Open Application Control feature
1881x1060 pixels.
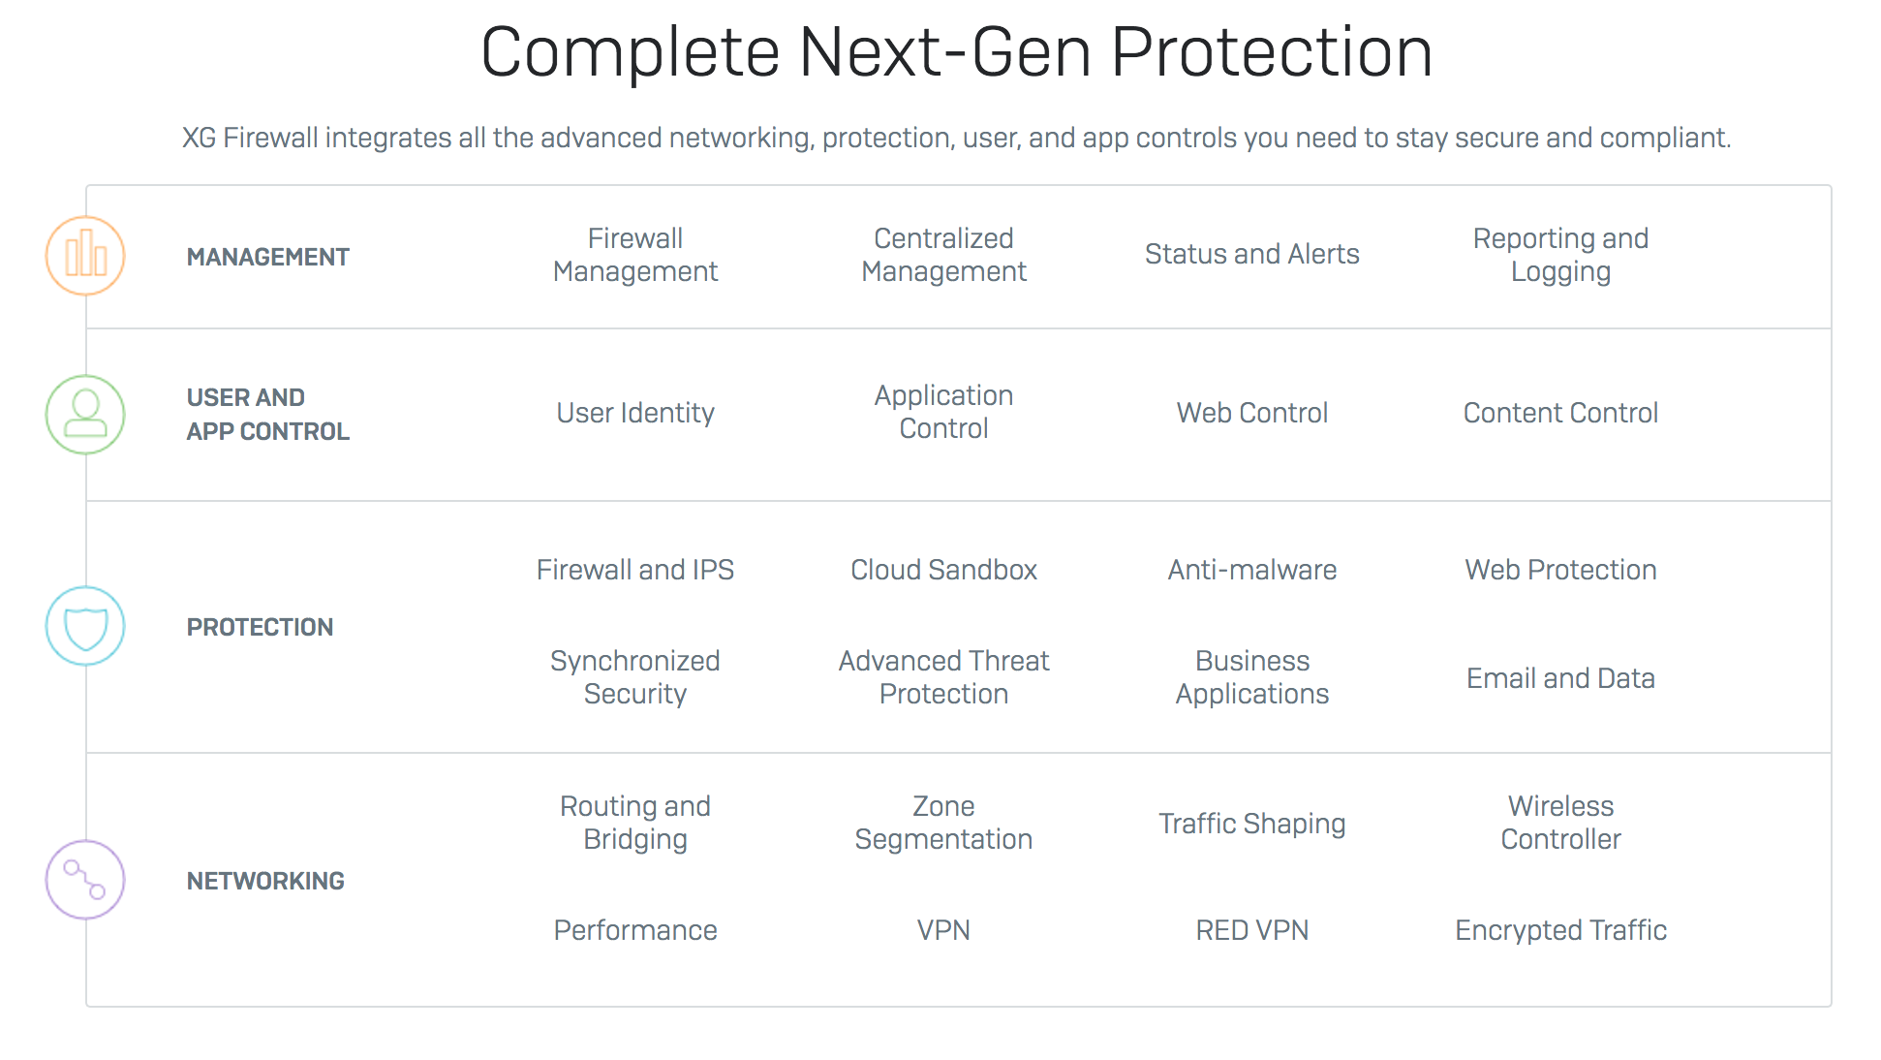pos(944,412)
